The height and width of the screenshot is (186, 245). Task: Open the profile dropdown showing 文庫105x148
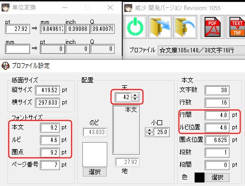click(x=201, y=50)
